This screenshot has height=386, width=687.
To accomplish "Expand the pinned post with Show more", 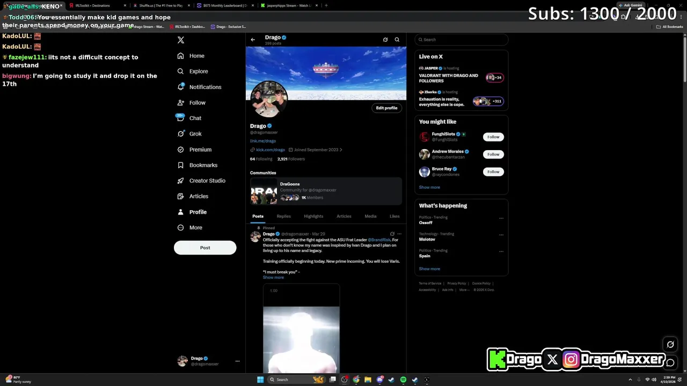I will pos(273,278).
